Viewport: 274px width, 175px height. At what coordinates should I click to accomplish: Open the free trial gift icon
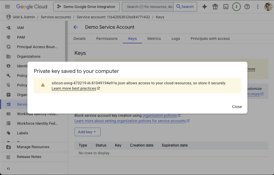215,7
